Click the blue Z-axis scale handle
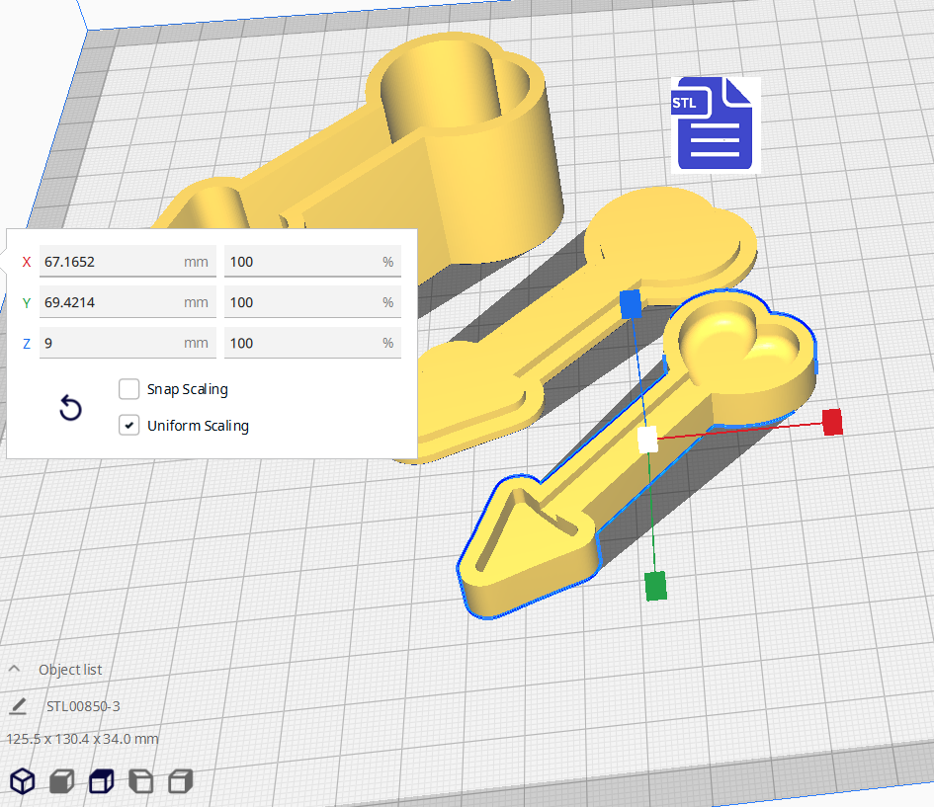934x807 pixels. [630, 303]
